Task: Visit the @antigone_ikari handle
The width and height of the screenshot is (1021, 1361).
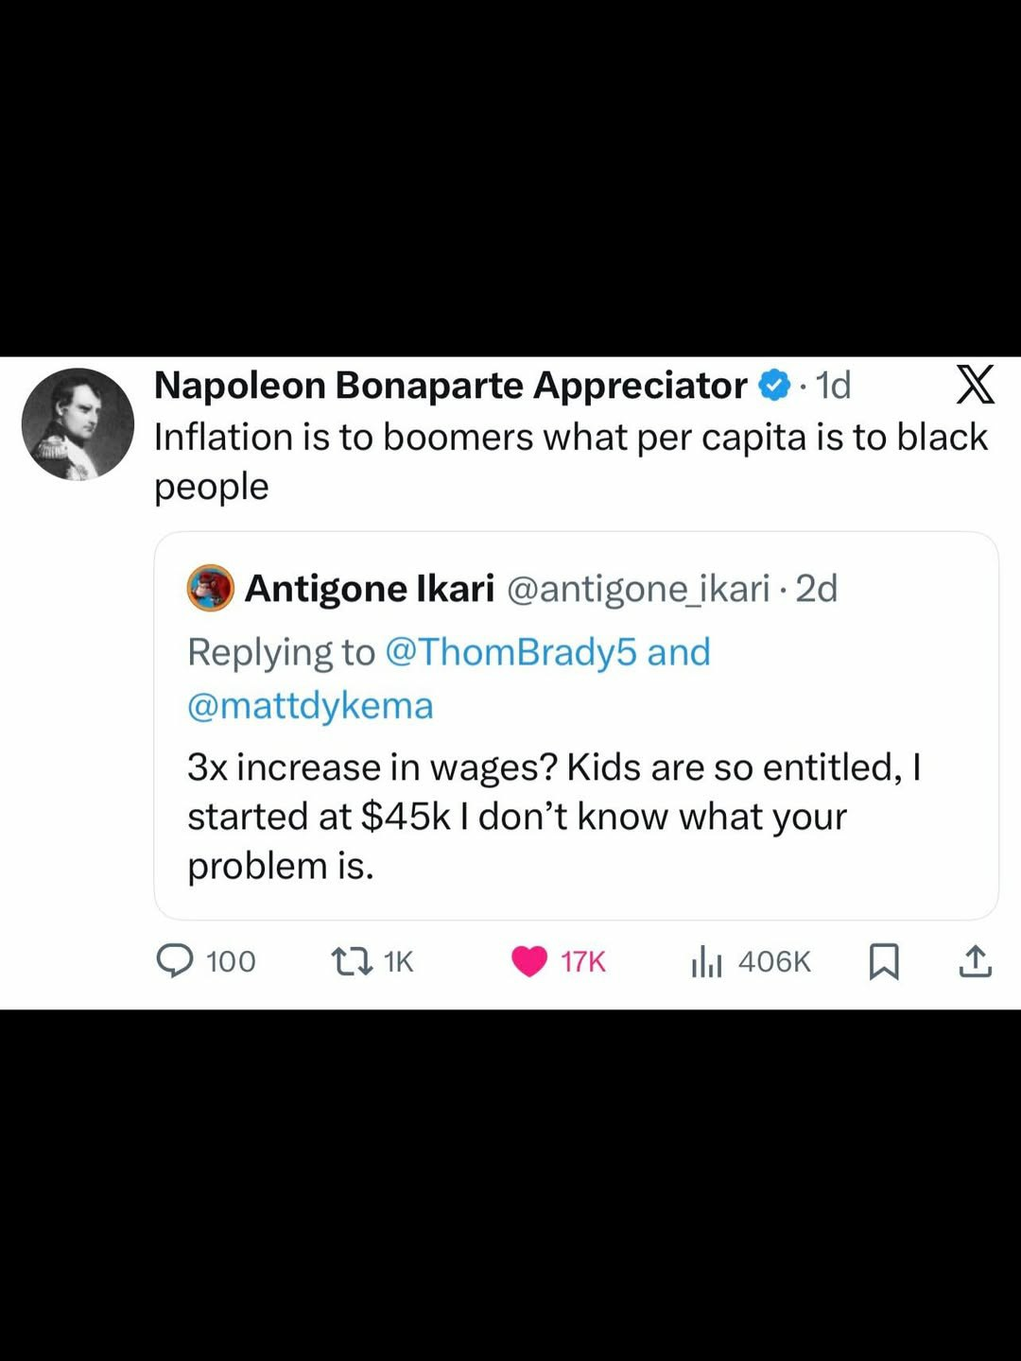Action: pyautogui.click(x=638, y=588)
